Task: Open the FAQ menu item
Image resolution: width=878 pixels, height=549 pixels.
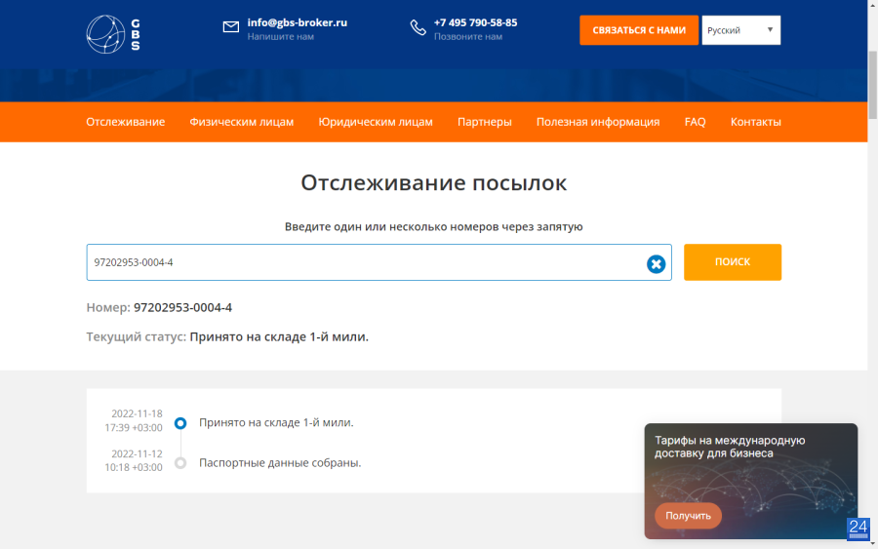Action: click(695, 122)
